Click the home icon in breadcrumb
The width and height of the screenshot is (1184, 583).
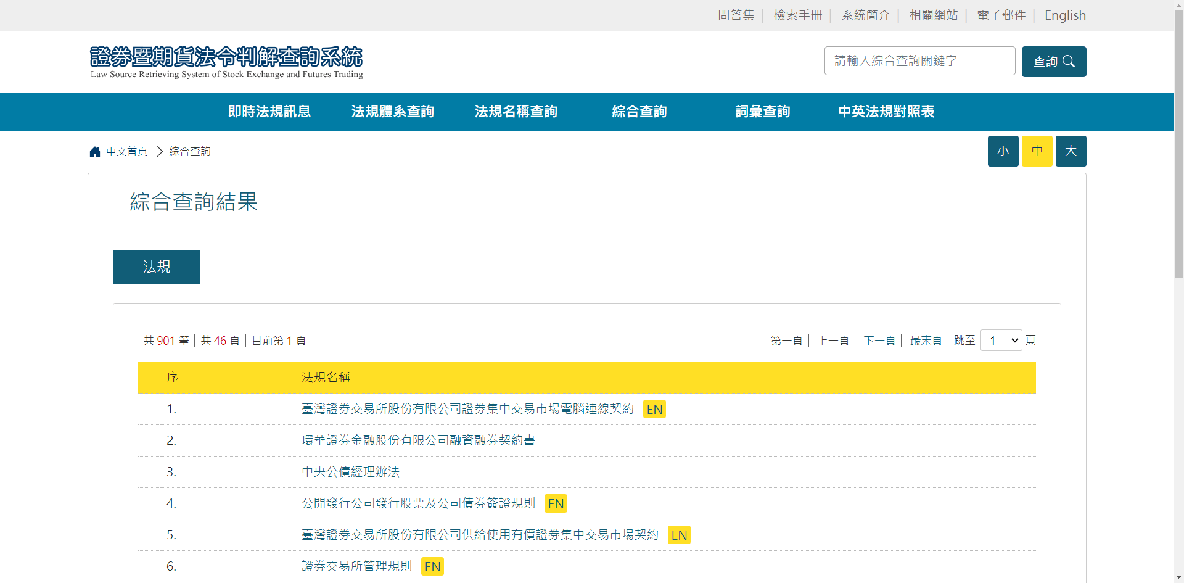coord(94,152)
